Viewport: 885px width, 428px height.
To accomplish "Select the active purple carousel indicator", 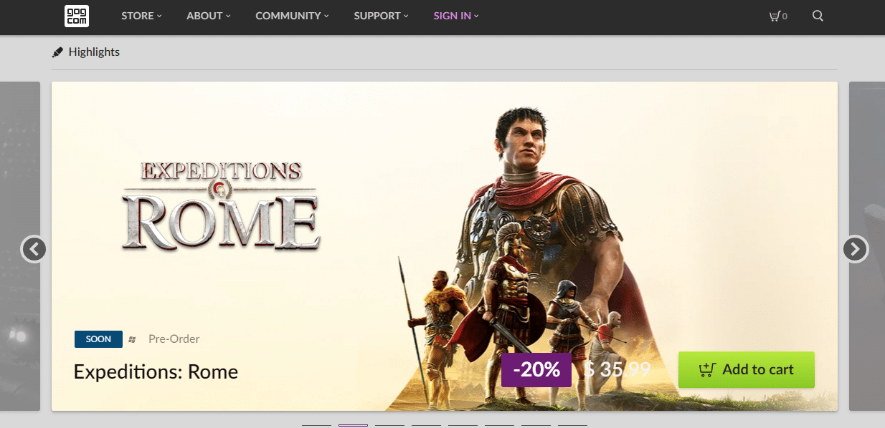I will [x=353, y=425].
